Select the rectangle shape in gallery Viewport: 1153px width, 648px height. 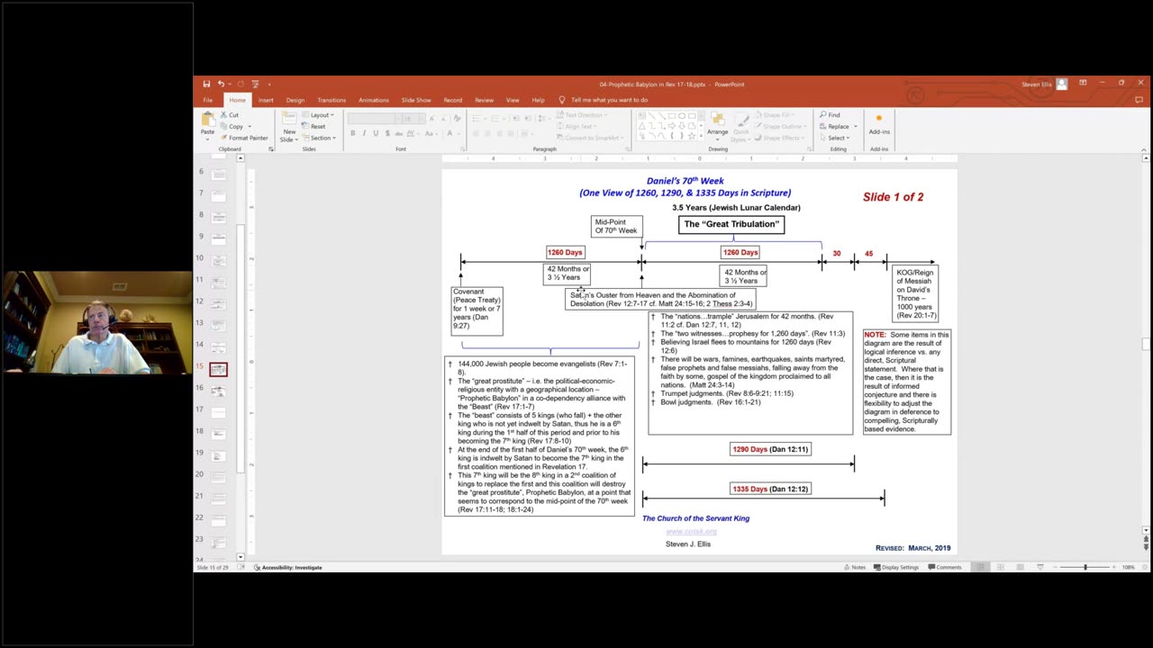coord(672,116)
